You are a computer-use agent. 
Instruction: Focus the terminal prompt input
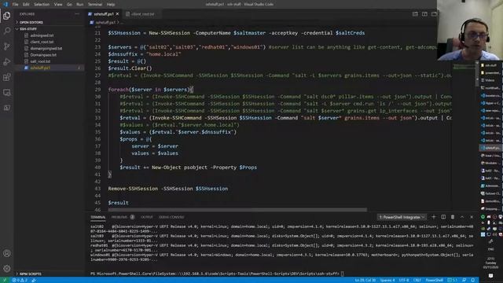pos(343,274)
